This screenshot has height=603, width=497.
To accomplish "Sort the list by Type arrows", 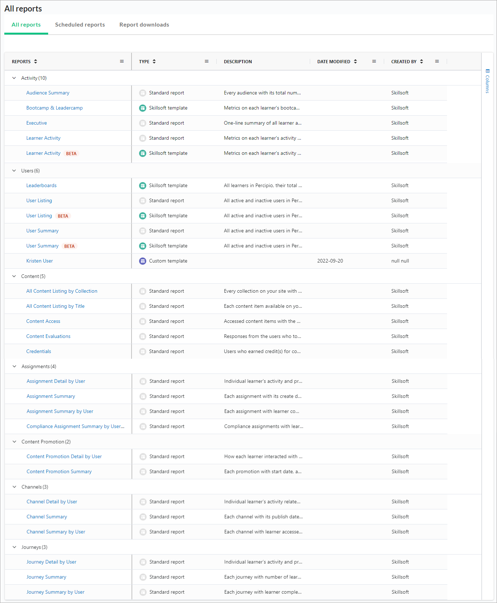I will pyautogui.click(x=154, y=61).
